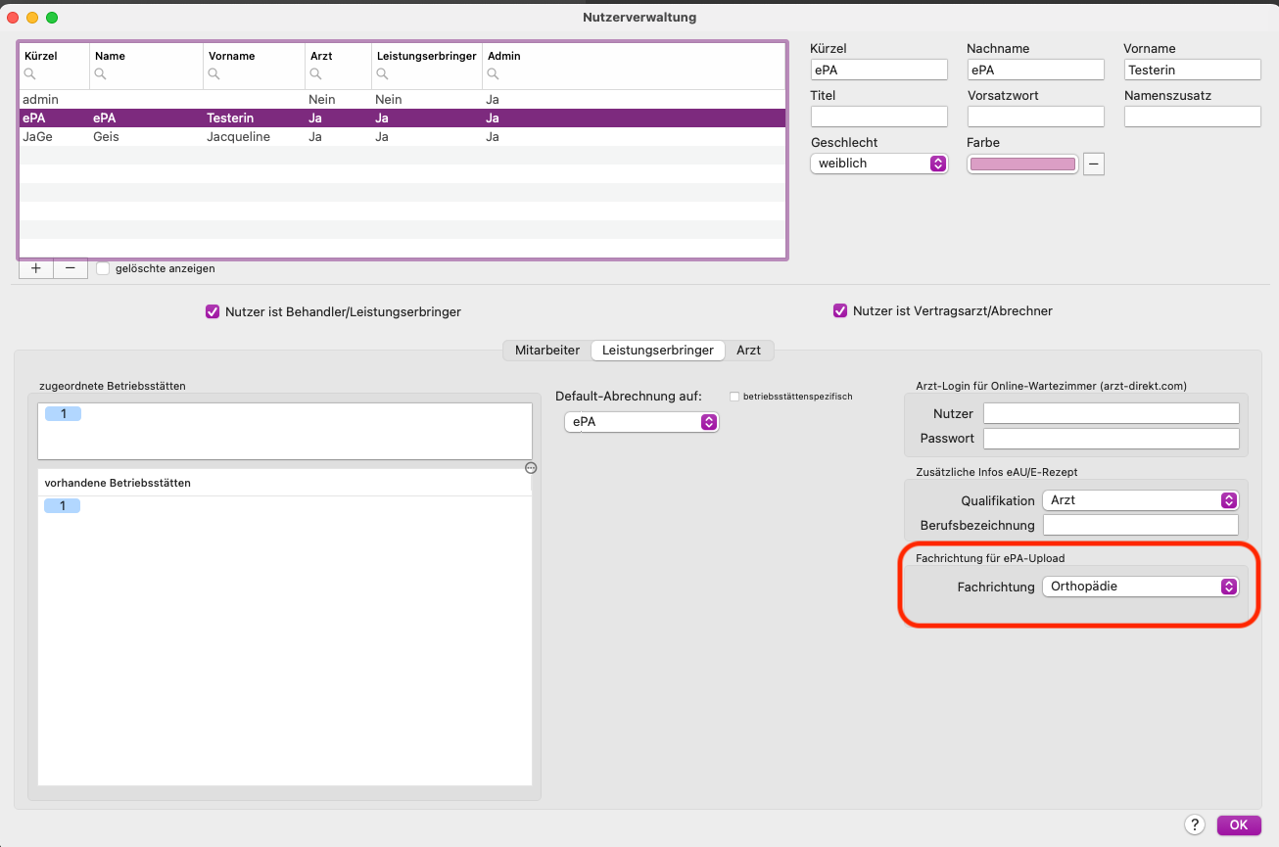Toggle 'gelöschte anzeigen' checkbox
Viewport: 1279px width, 847px height.
click(x=103, y=268)
